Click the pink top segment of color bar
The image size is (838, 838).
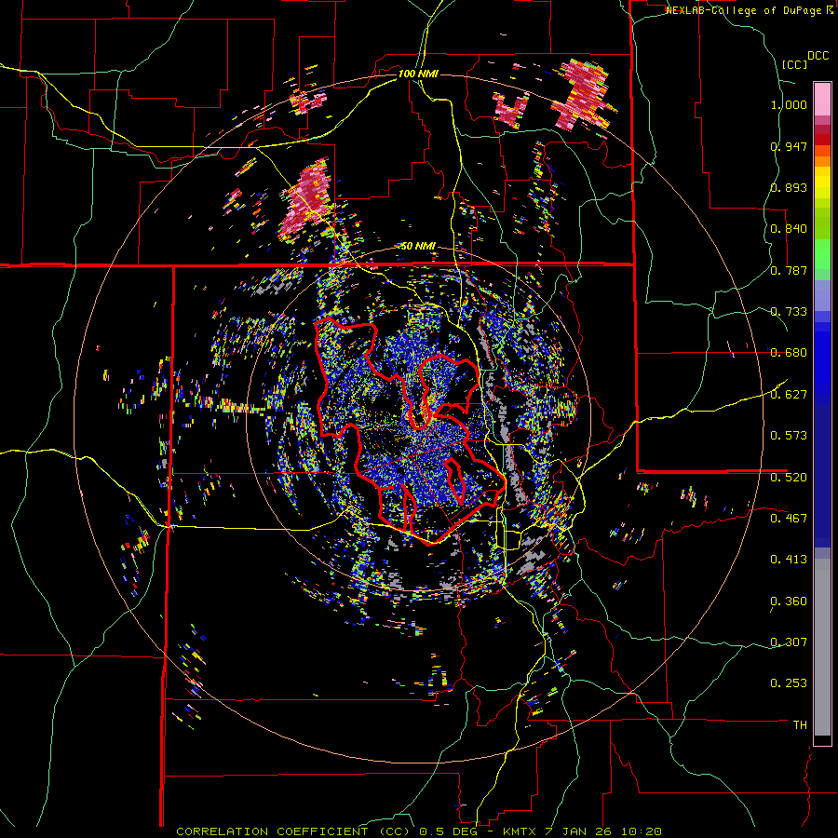click(822, 99)
